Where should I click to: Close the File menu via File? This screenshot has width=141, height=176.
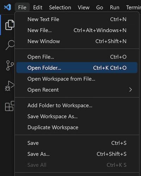[x=22, y=7]
